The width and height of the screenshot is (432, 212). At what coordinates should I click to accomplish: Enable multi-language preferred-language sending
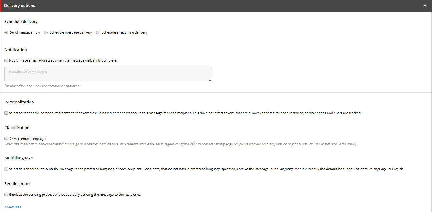[6, 169]
